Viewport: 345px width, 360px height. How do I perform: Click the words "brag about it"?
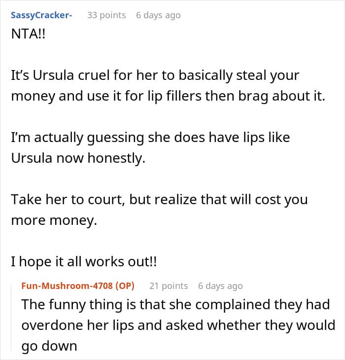pos(287,95)
